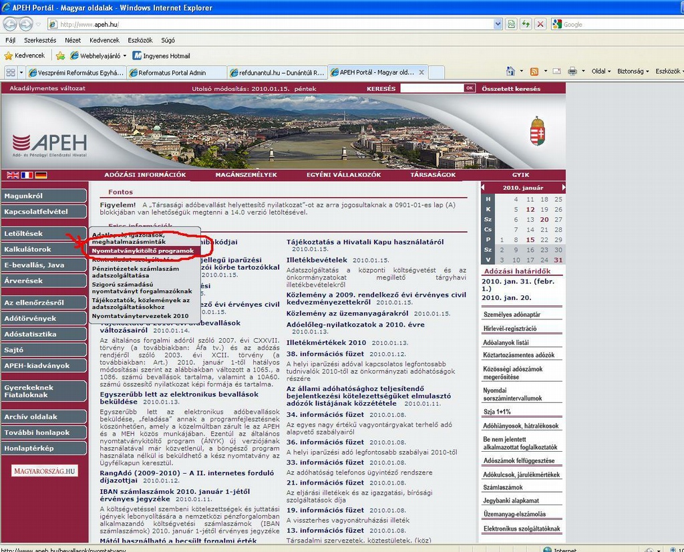Viewport: 684px width, 552px height.
Task: Expand the RSS feeds dropdown arrow
Action: (x=545, y=71)
